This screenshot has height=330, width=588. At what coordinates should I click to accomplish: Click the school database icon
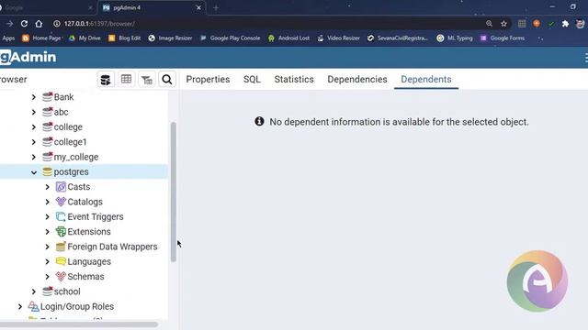[47, 291]
